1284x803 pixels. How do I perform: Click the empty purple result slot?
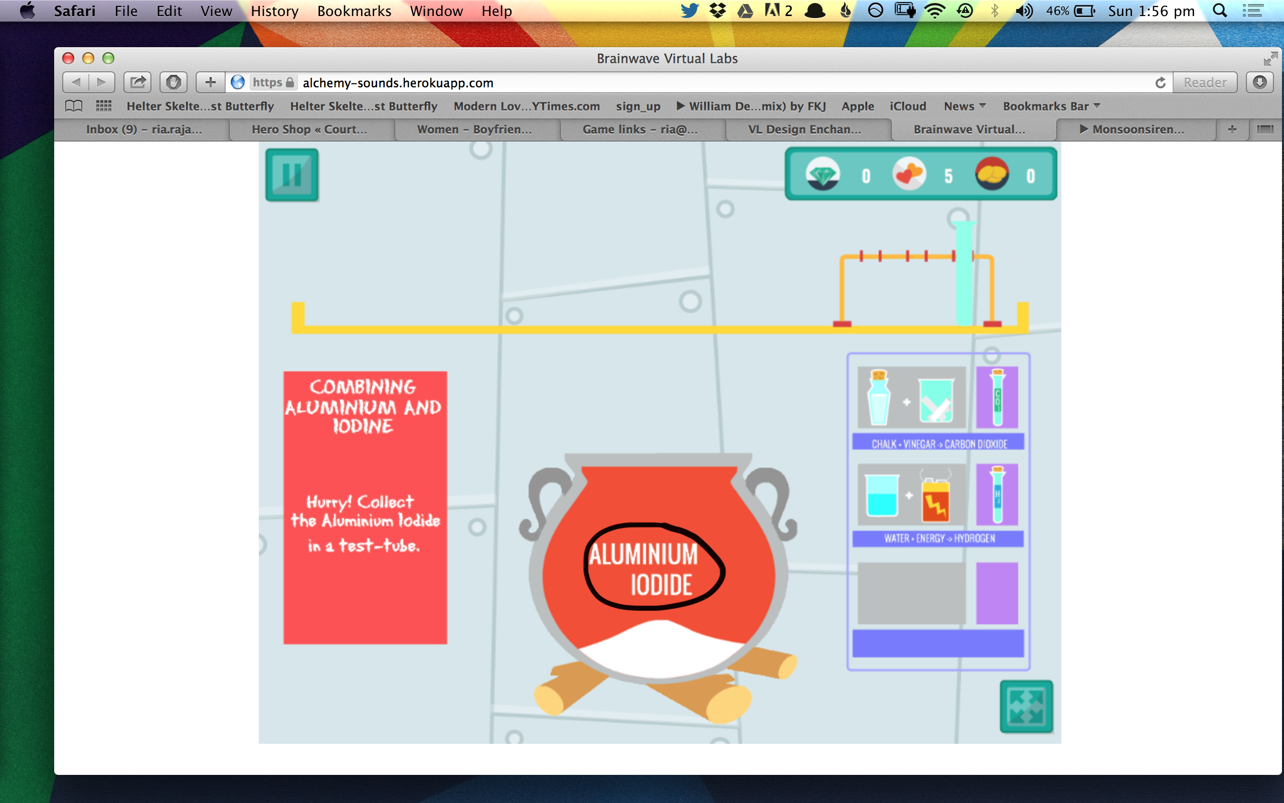point(997,593)
